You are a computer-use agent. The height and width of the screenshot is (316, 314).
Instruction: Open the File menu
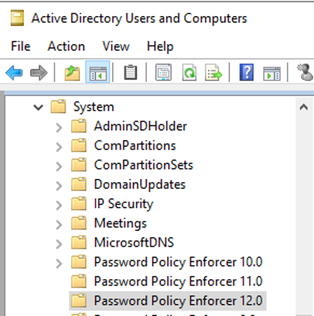click(x=21, y=46)
